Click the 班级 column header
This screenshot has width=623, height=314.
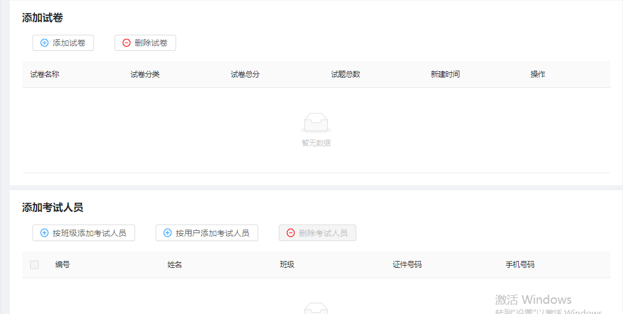point(287,265)
